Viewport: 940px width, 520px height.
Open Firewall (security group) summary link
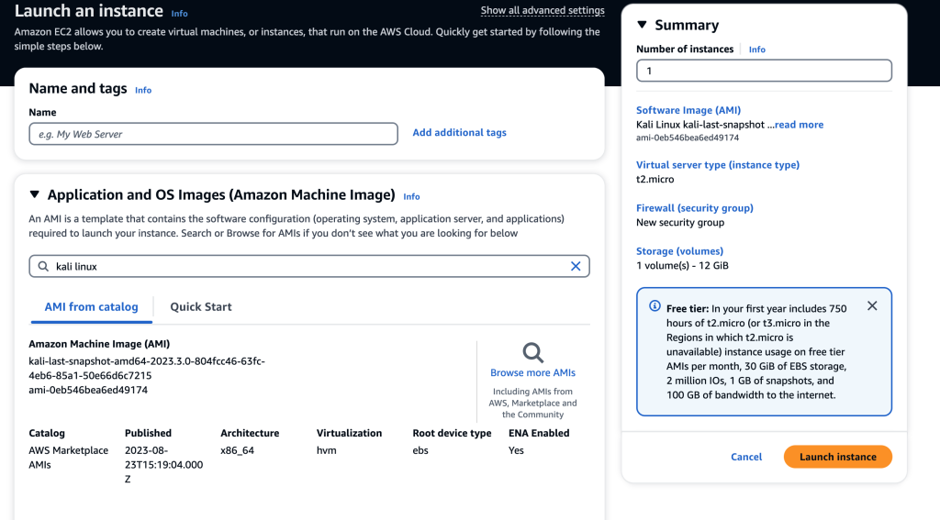(x=695, y=208)
